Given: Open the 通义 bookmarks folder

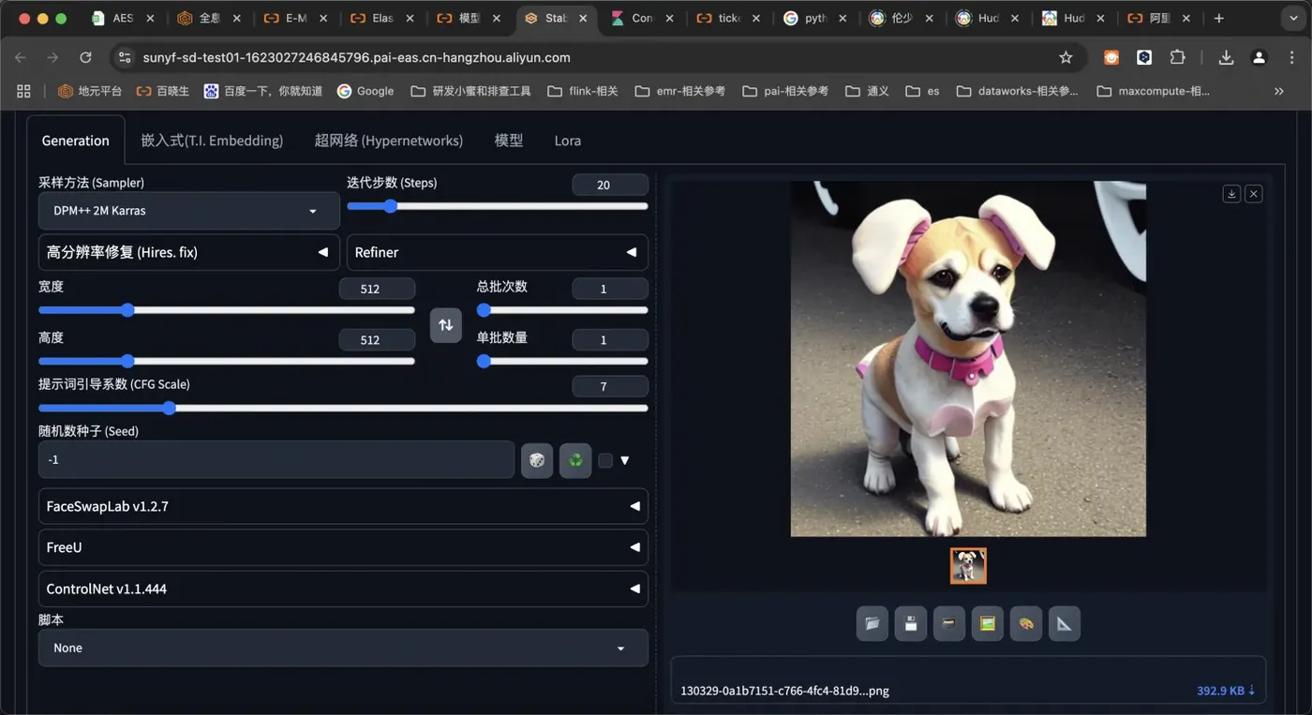Looking at the screenshot, I should point(867,91).
